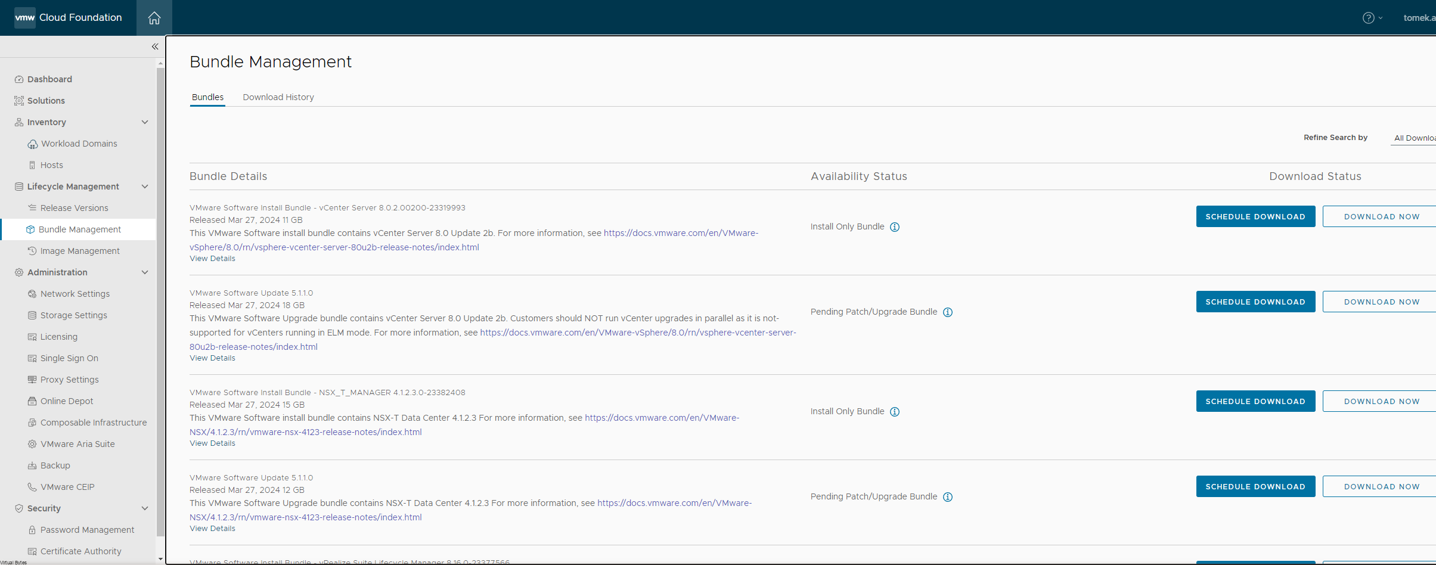The width and height of the screenshot is (1436, 565).
Task: Collapse the Inventory section
Action: (x=145, y=122)
